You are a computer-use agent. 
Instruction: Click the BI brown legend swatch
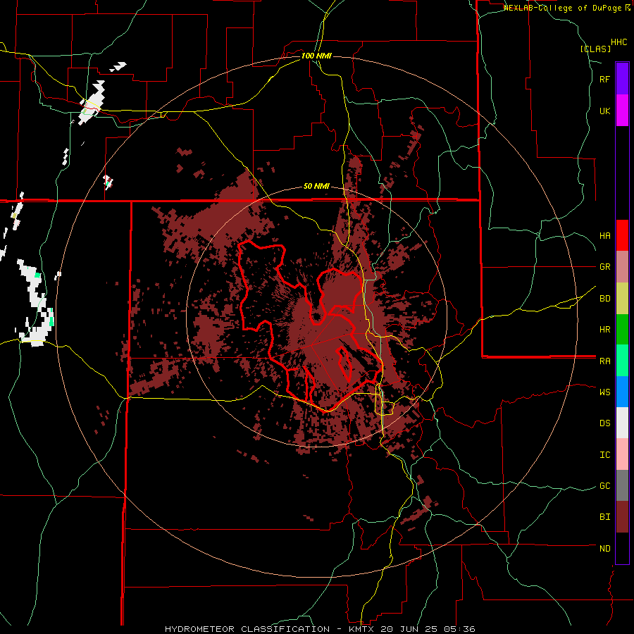coord(622,517)
